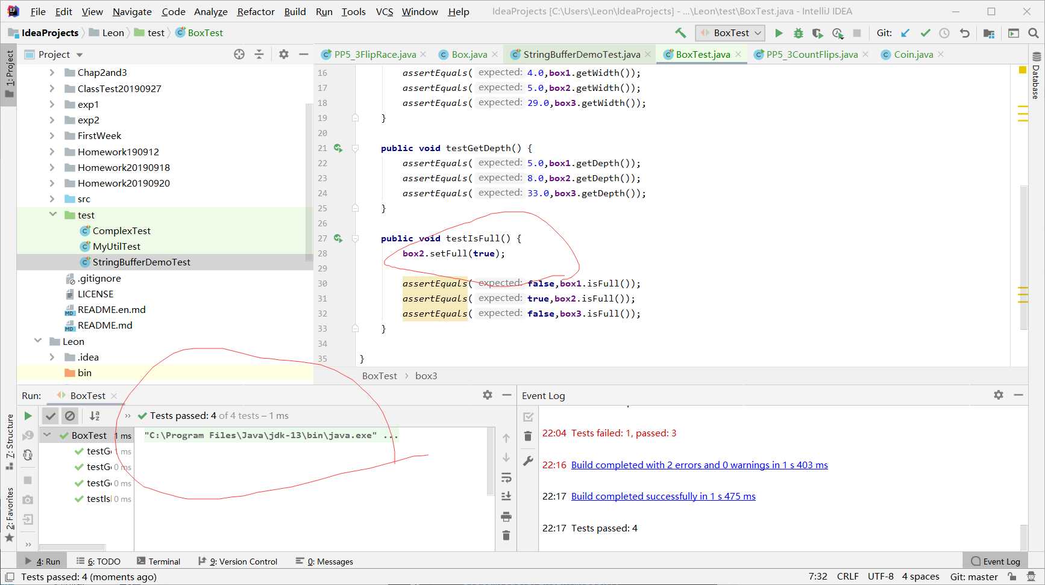
Task: Open Terminal tool window
Action: tap(158, 562)
